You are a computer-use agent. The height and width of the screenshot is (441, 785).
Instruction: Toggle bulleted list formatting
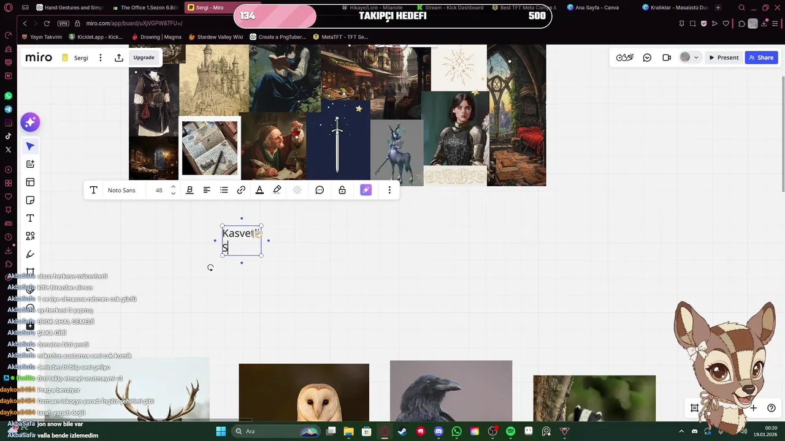[x=224, y=190]
